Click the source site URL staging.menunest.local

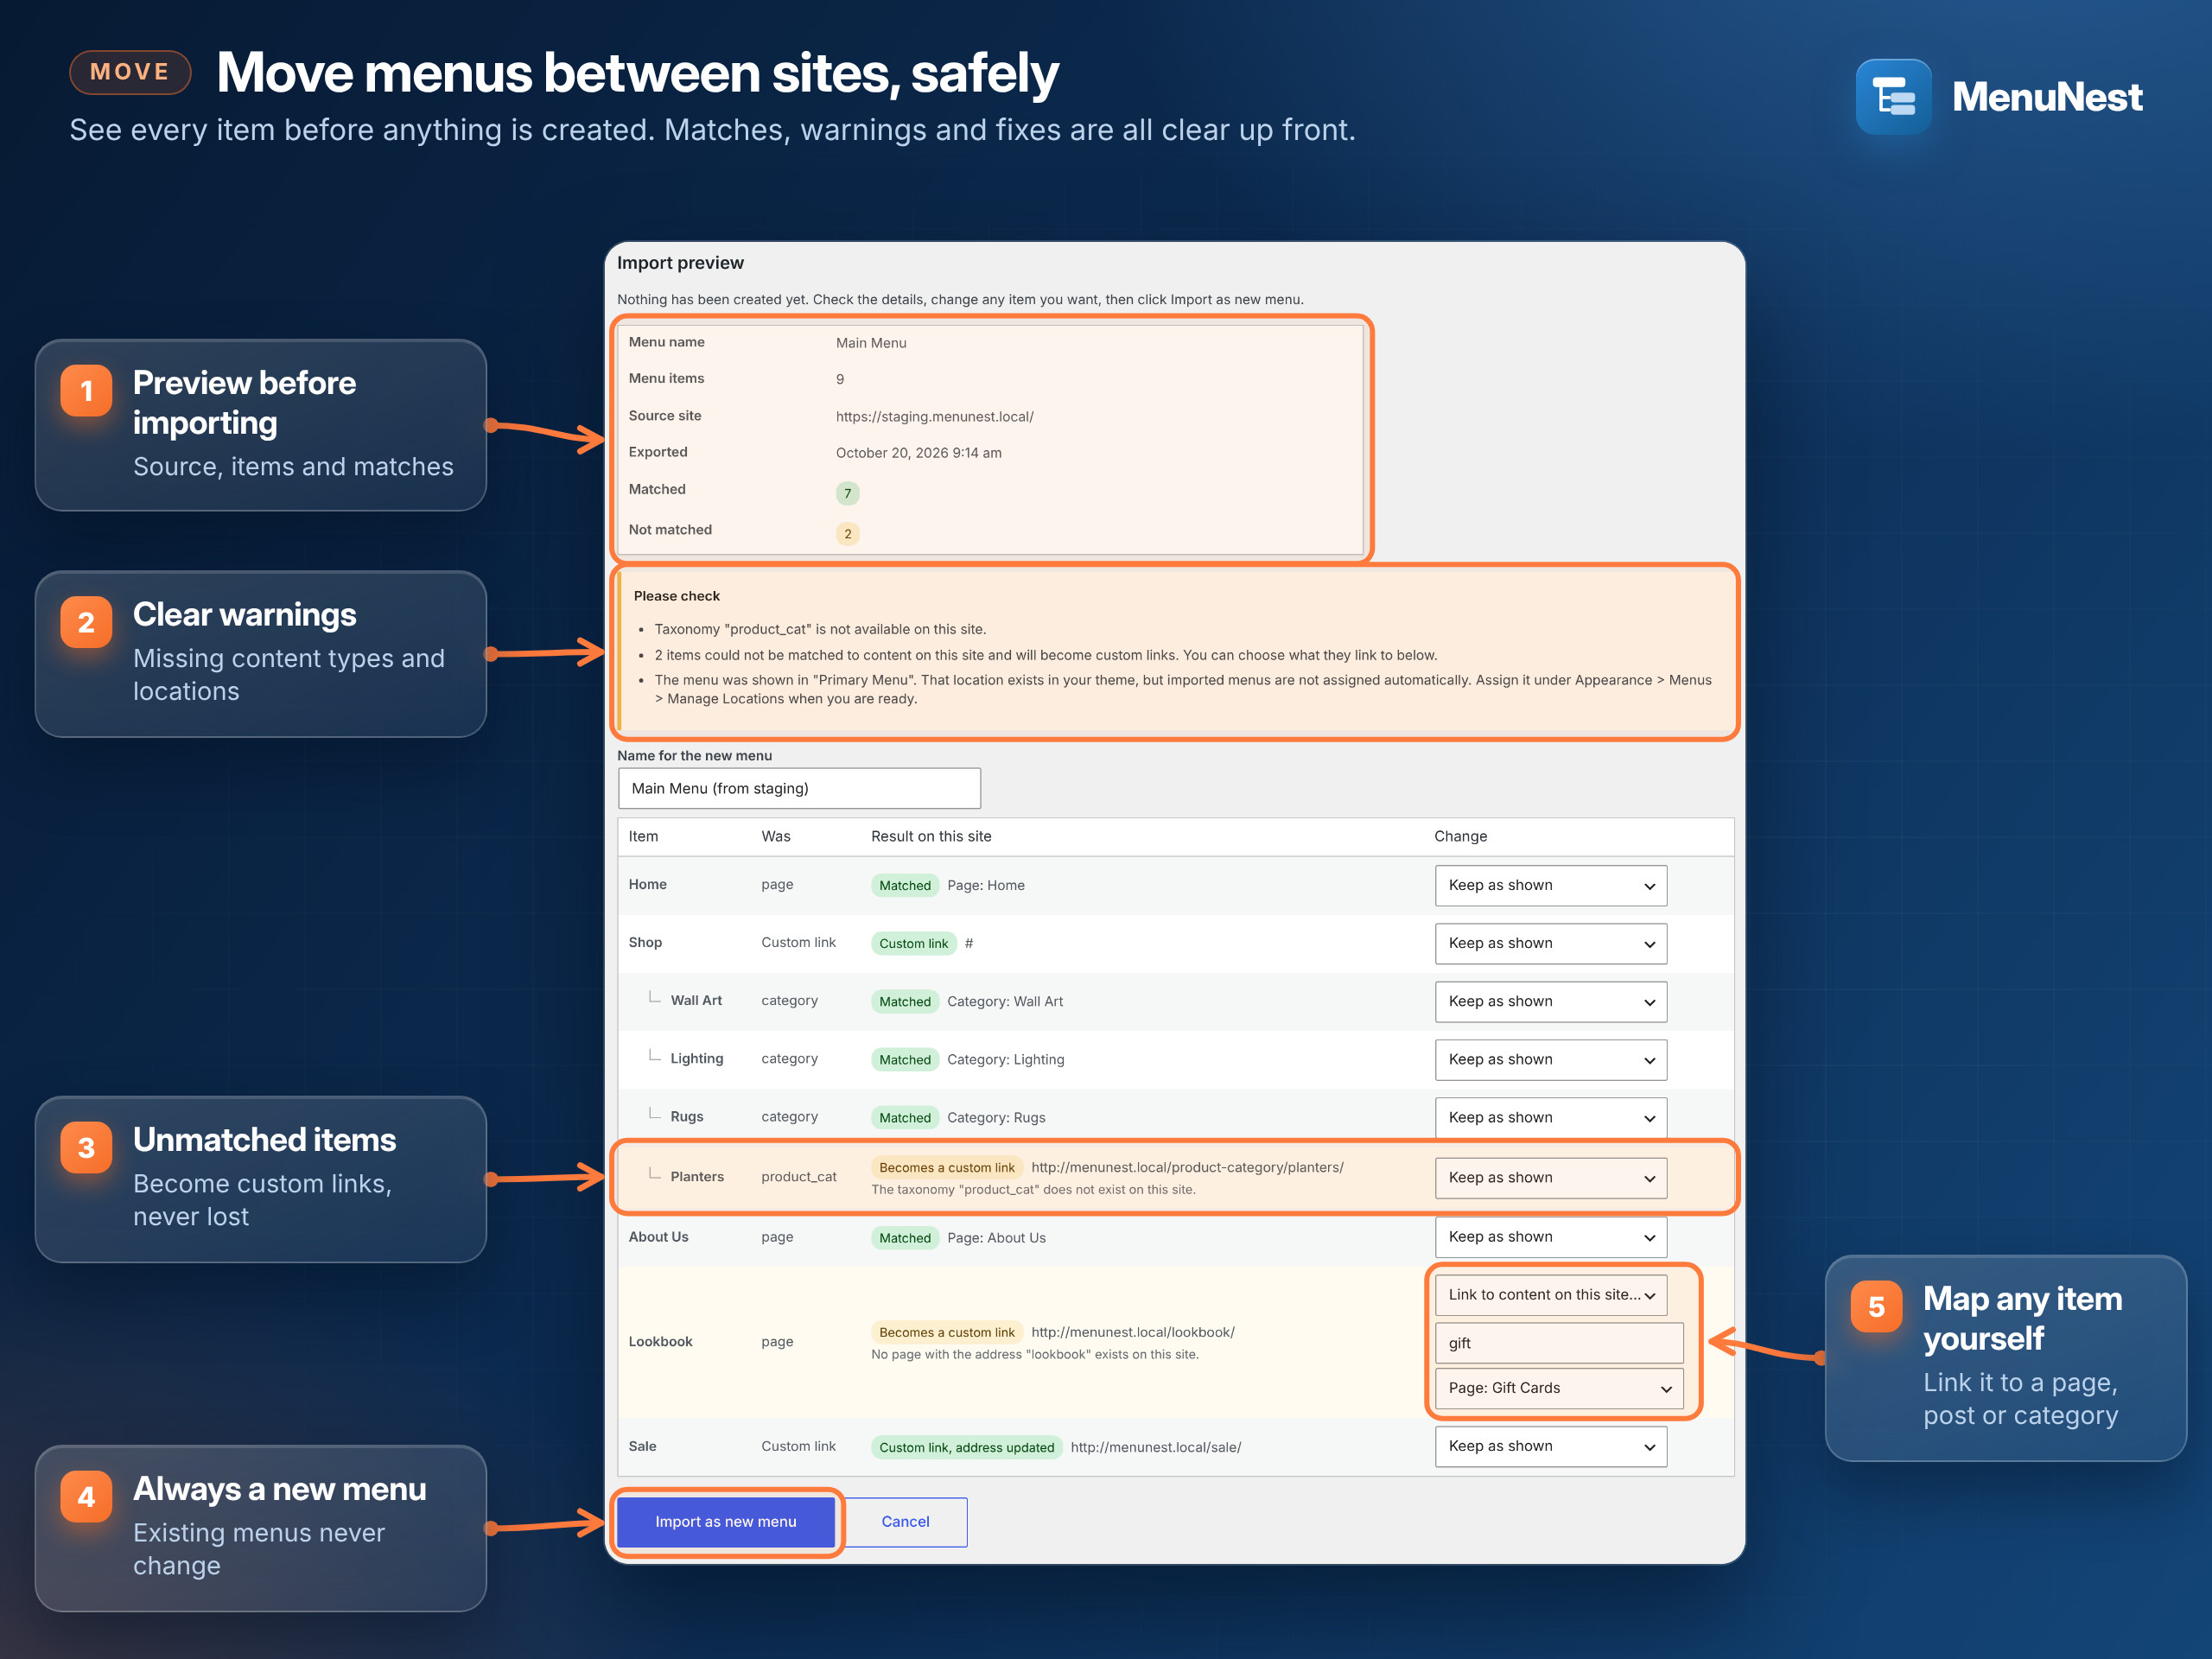934,416
